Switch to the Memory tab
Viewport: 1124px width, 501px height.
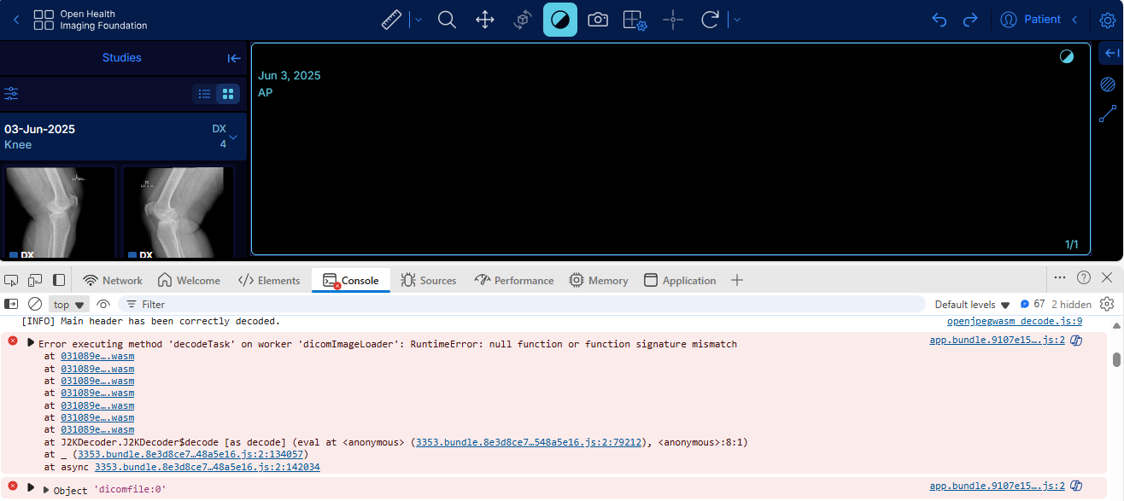[x=599, y=280]
